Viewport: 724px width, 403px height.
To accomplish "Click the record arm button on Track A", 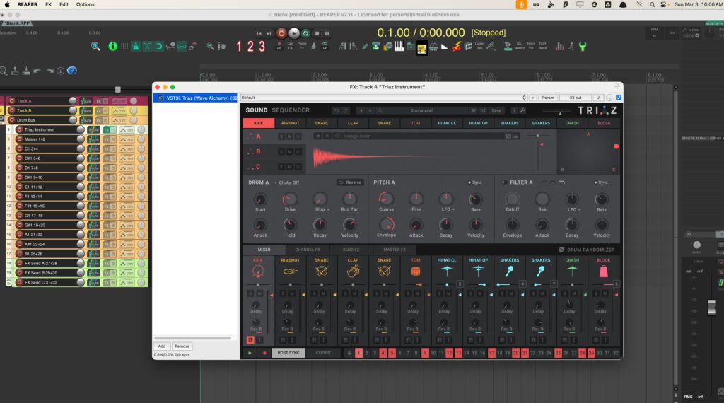I will (12, 100).
